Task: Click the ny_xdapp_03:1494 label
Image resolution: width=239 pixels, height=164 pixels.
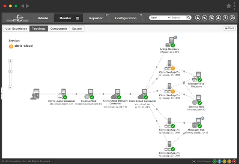Action: (x=169, y=156)
